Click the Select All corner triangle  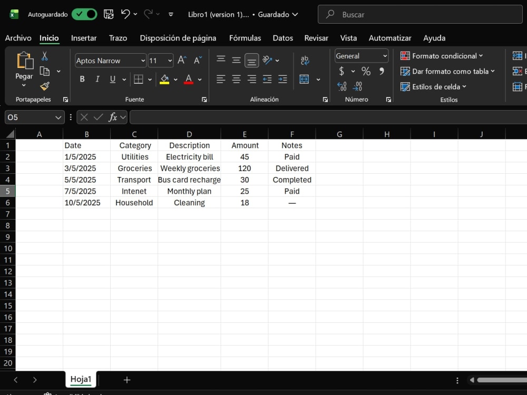pos(11,134)
